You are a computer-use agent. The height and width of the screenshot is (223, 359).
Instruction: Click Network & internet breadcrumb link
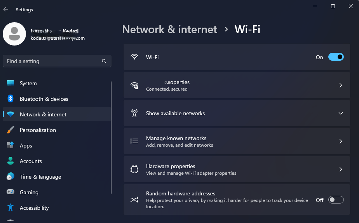pyautogui.click(x=169, y=29)
